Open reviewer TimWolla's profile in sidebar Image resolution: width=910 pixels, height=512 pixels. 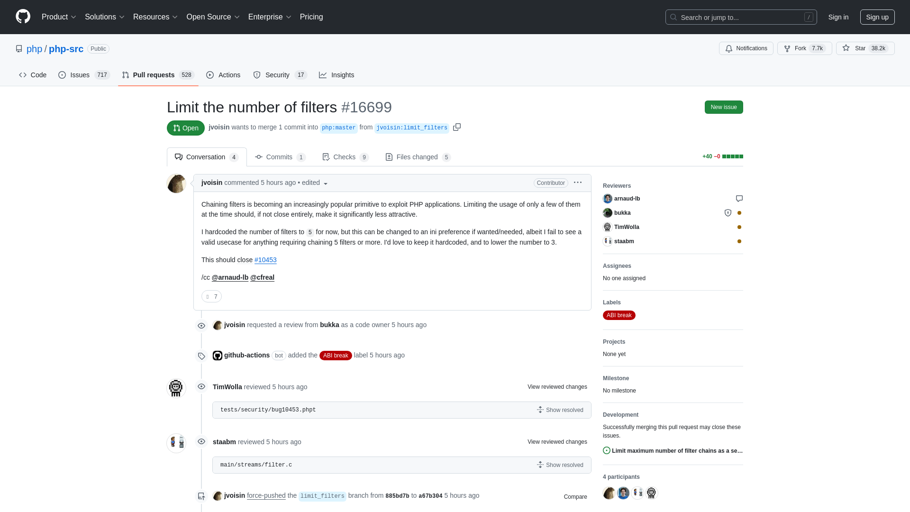click(627, 227)
